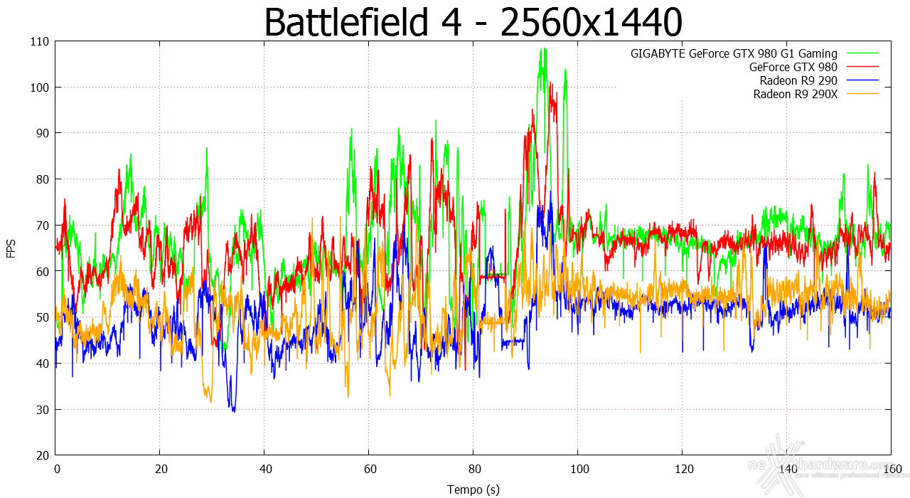Viewport: 910px width, 498px height.
Task: Click the Radeon R9 290 legend label
Action: 798,80
